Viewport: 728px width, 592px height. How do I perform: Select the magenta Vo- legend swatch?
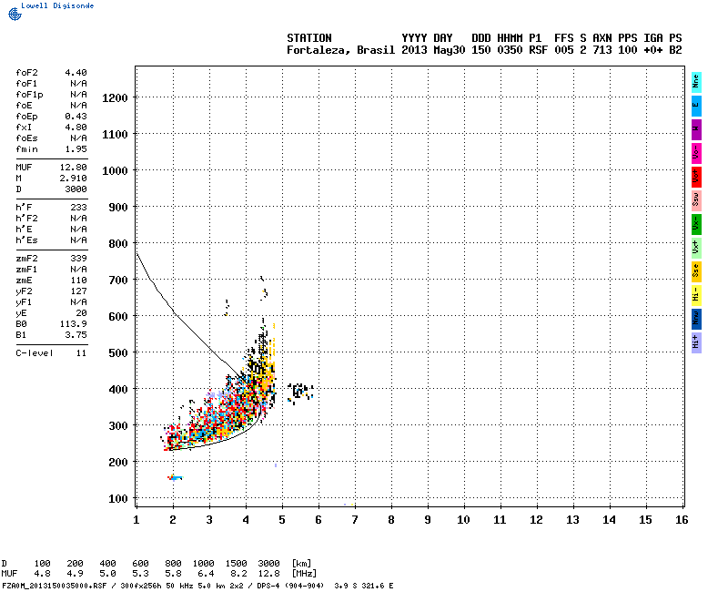coord(696,153)
